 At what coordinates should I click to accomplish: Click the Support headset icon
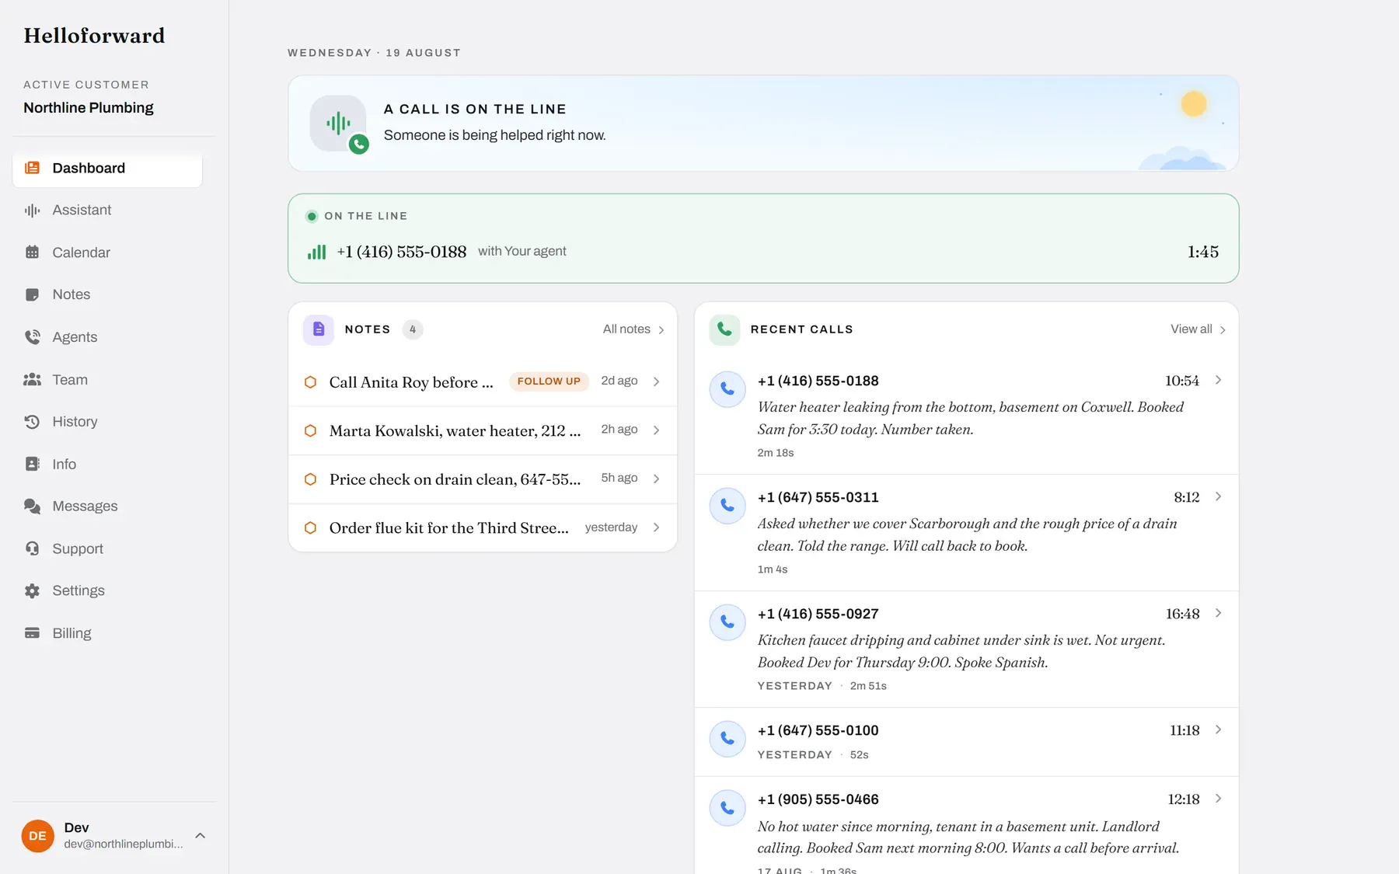(x=32, y=548)
